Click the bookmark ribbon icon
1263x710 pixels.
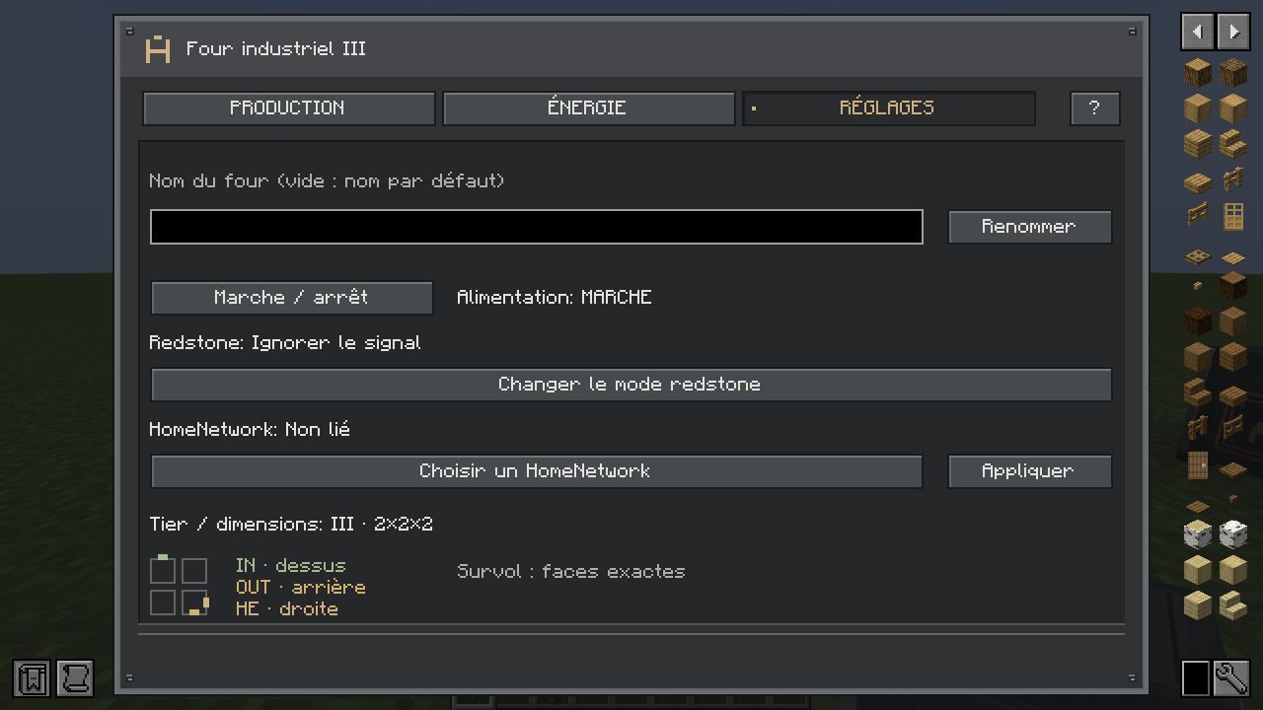(x=33, y=678)
